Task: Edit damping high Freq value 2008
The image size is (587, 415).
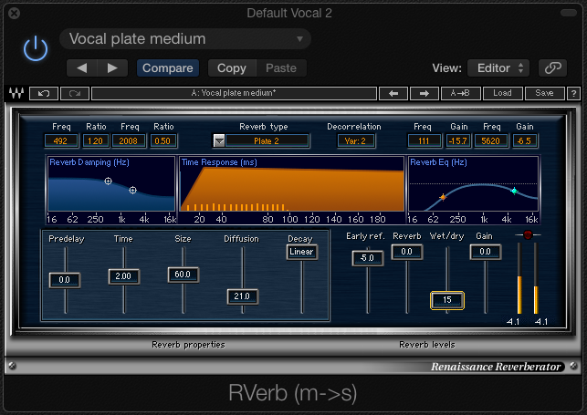Action: point(129,141)
